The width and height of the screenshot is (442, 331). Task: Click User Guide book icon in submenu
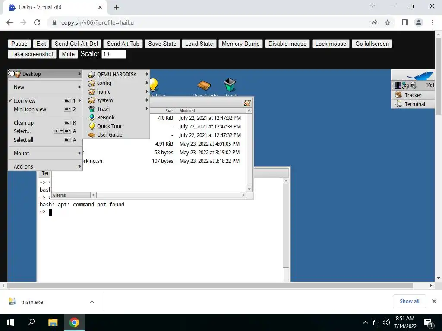point(92,135)
